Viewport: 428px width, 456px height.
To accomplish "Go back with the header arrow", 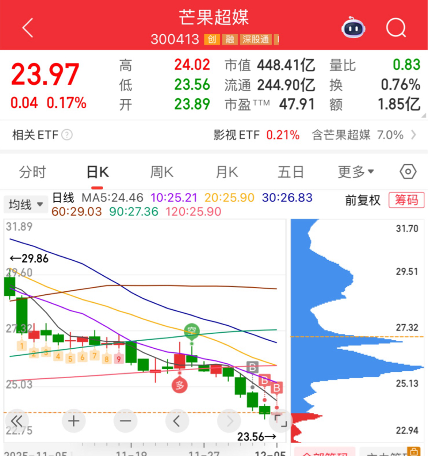I will 28,28.
